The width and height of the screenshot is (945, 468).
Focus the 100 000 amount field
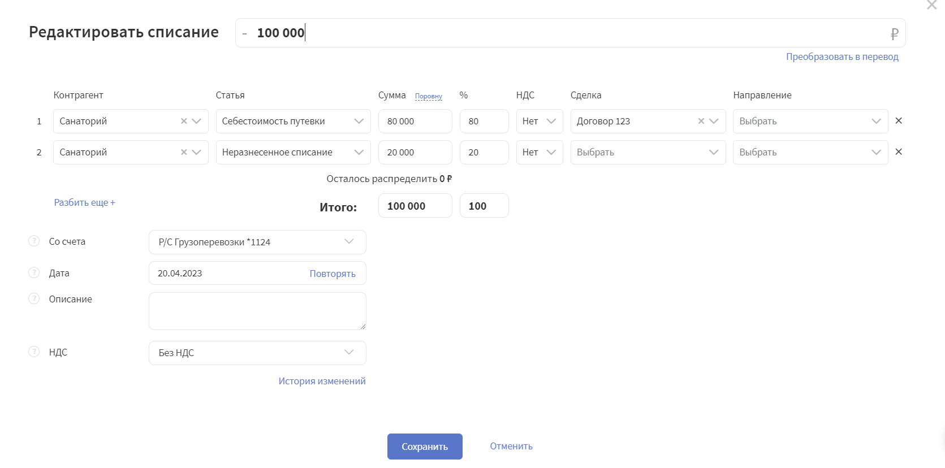pos(570,33)
